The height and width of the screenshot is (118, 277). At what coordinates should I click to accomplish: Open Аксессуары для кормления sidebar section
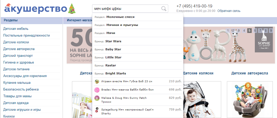(x=25, y=76)
